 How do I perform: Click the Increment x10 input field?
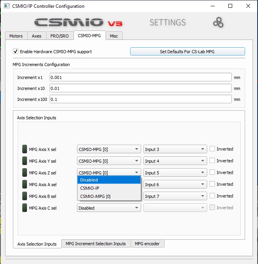pos(141,88)
